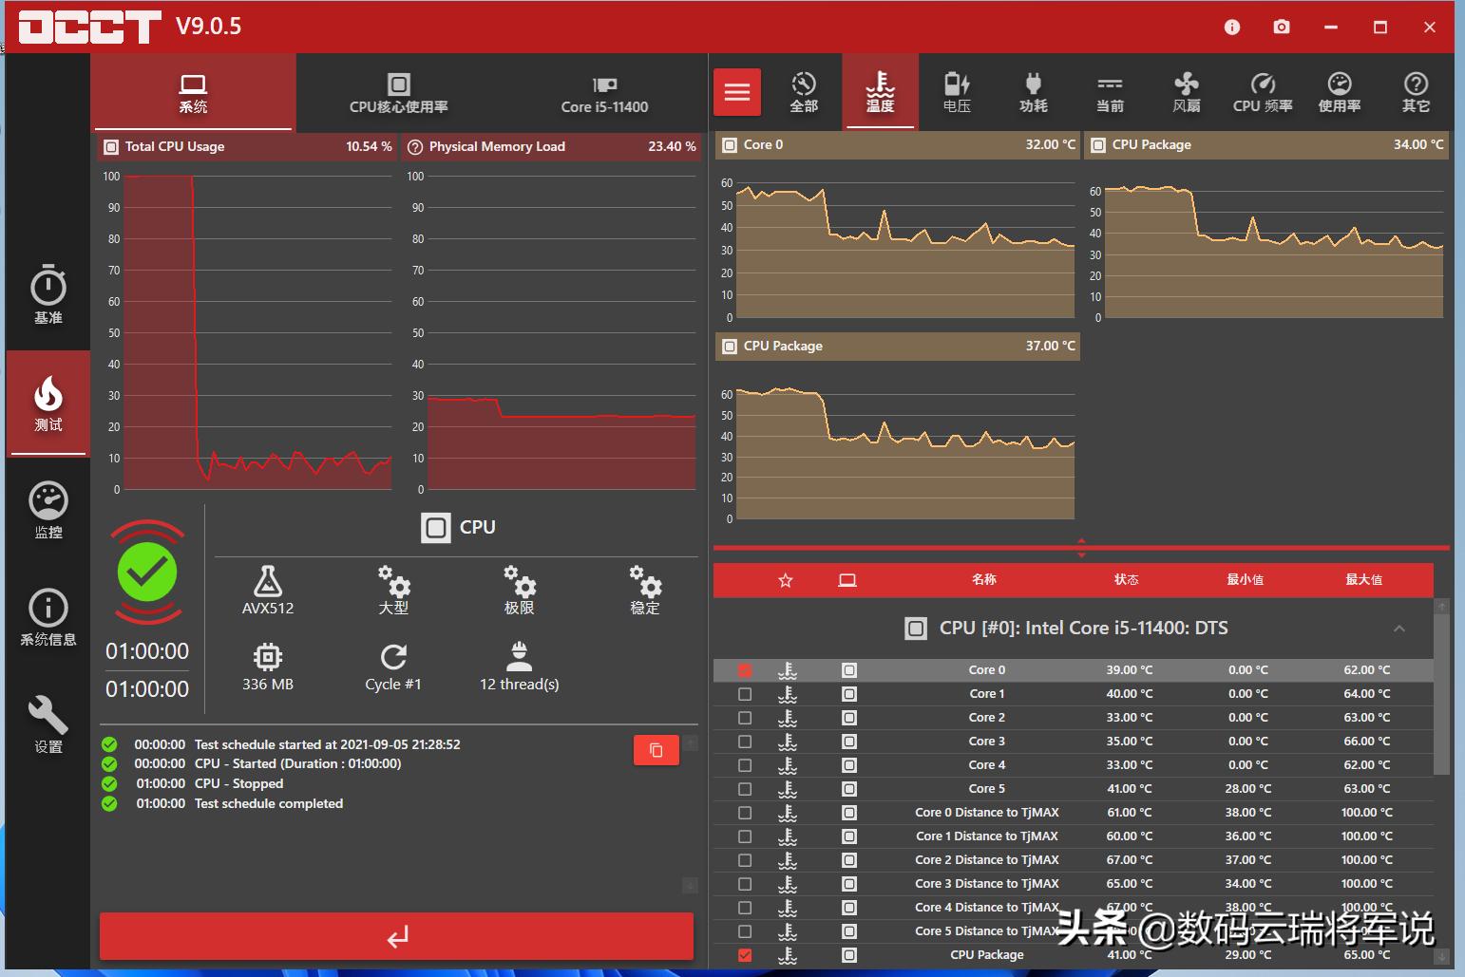Collapse the CPU [#0] Intel Core i5-11400 group
This screenshot has width=1465, height=977.
1398,629
